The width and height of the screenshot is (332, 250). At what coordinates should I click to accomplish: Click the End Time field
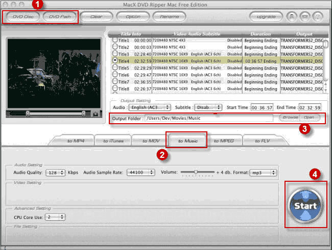click(x=310, y=107)
